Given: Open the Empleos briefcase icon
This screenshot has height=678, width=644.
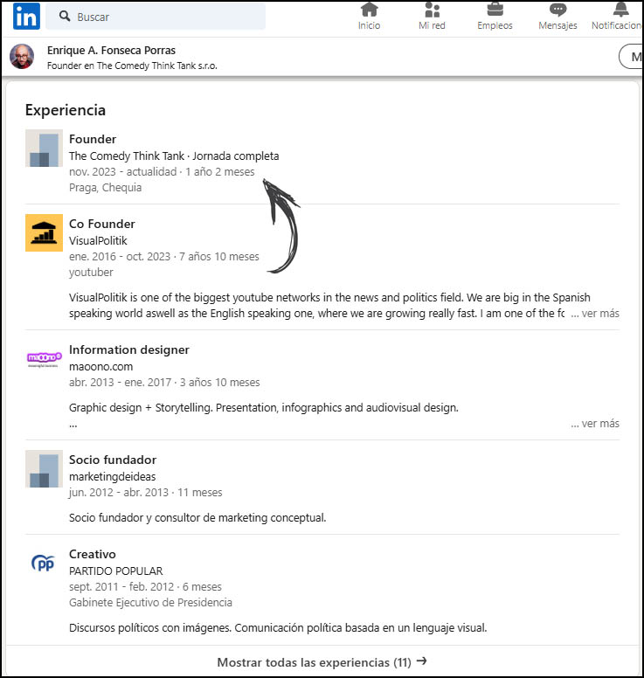Looking at the screenshot, I should tap(495, 10).
